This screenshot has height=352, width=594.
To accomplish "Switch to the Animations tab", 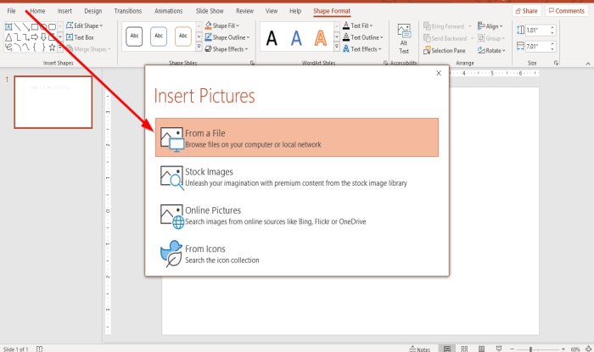I will click(168, 11).
